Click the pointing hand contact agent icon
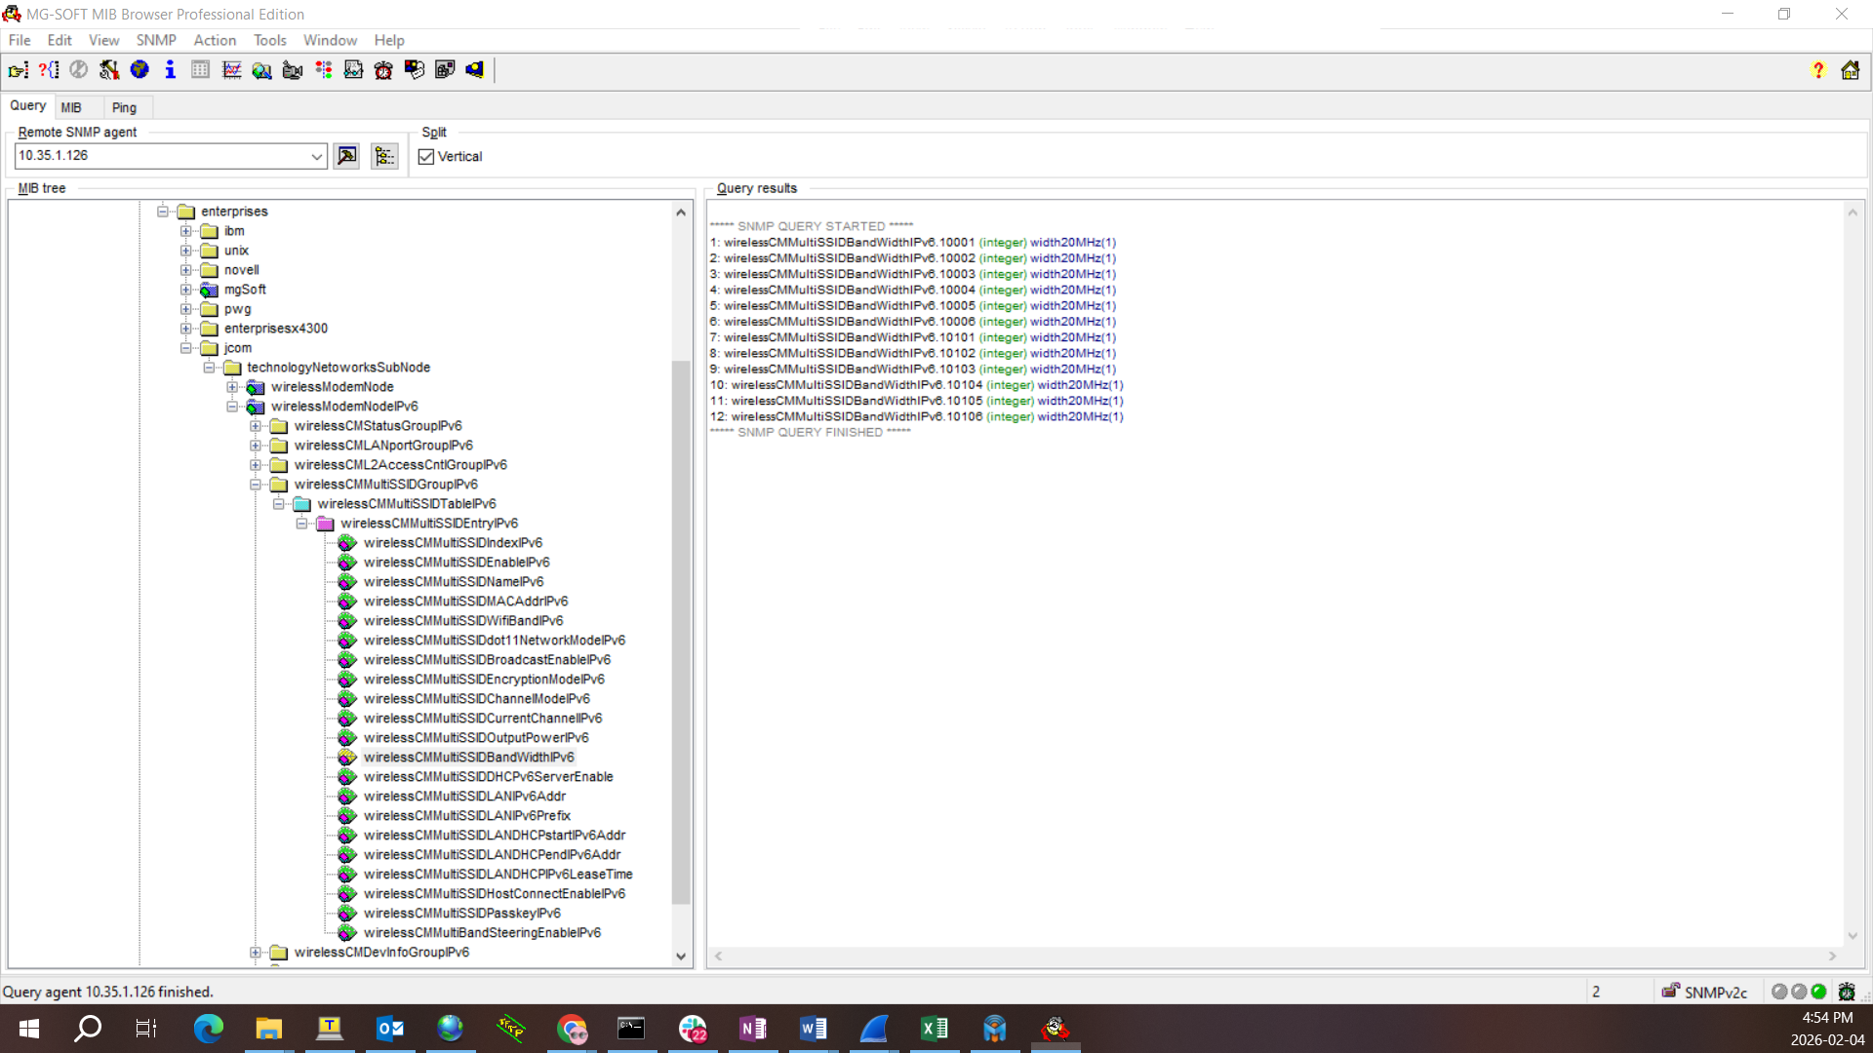The height and width of the screenshot is (1053, 1873). click(18, 70)
